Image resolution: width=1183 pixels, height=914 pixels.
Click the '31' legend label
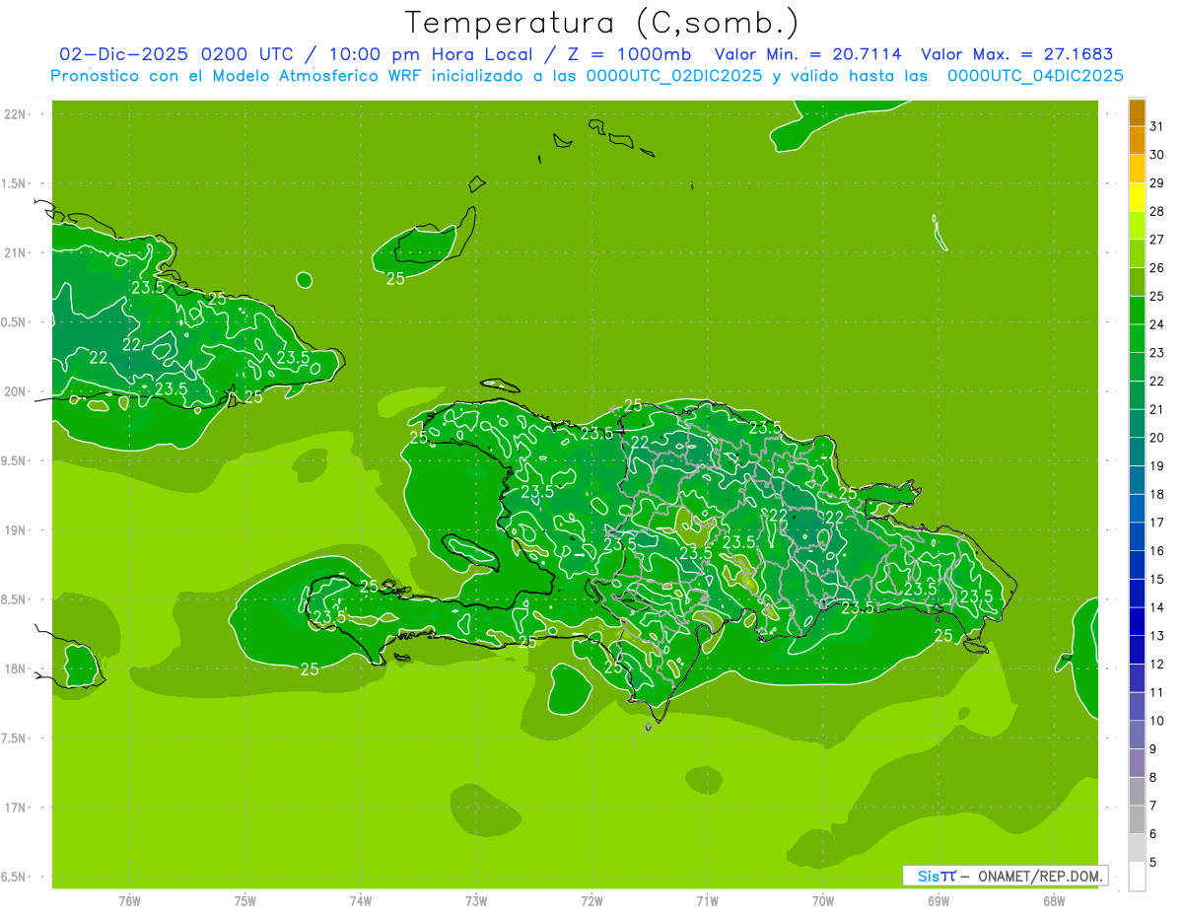[x=1156, y=126]
